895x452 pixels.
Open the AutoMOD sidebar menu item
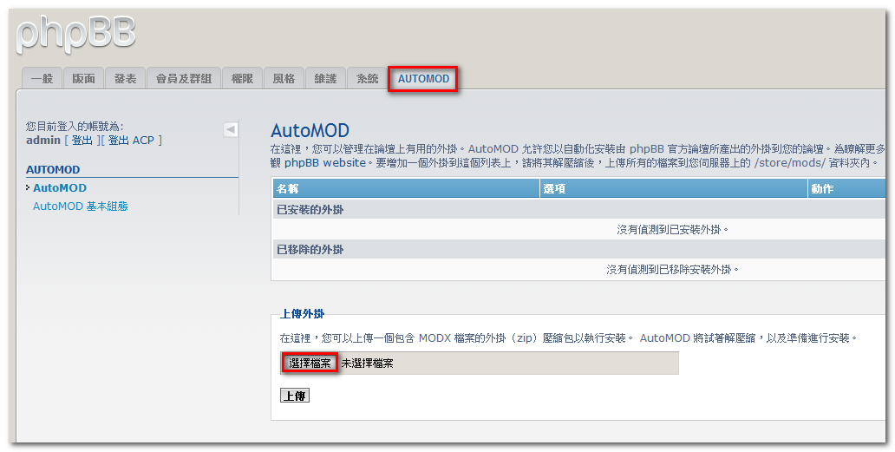point(60,187)
